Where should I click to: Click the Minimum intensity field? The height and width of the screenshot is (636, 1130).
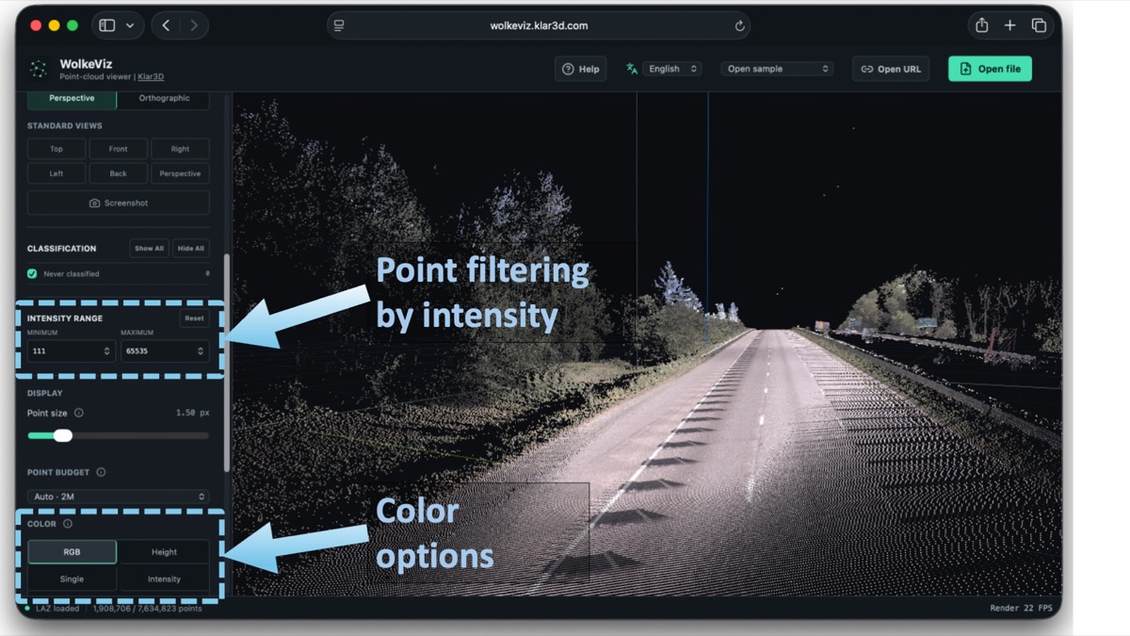(71, 351)
